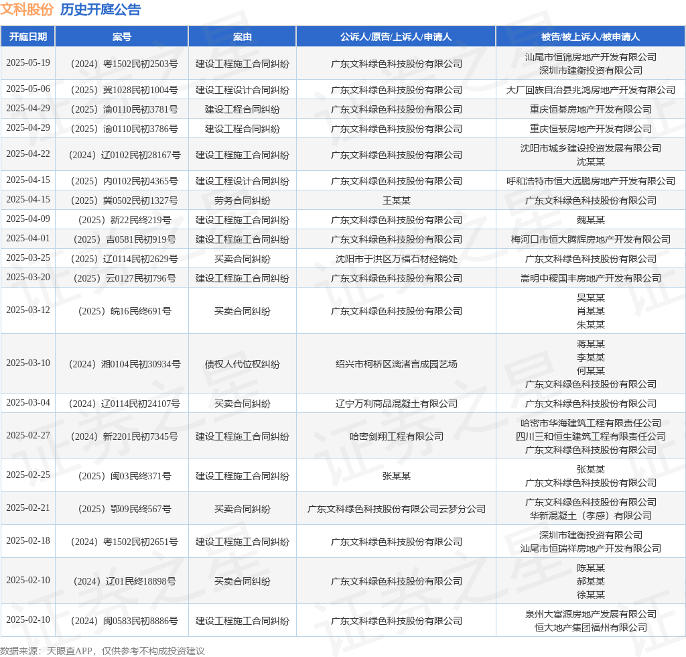Click the date cell 2025-04-22
This screenshot has width=686, height=657.
coord(28,154)
